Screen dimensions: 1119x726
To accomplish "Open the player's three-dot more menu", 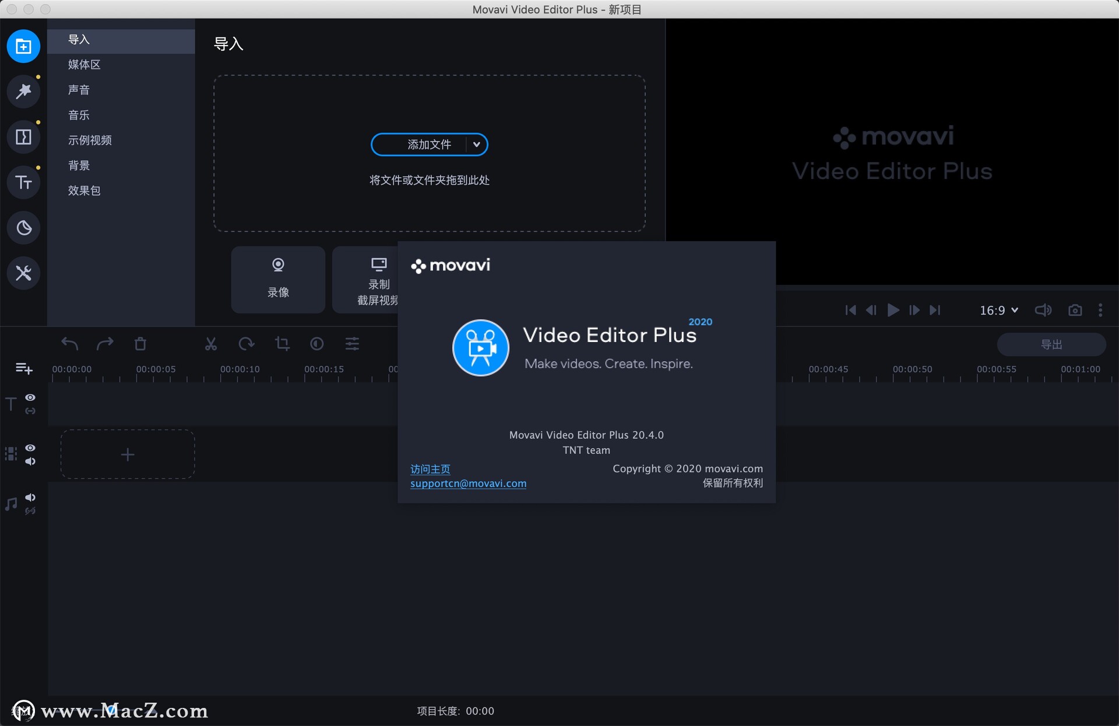I will click(1100, 310).
